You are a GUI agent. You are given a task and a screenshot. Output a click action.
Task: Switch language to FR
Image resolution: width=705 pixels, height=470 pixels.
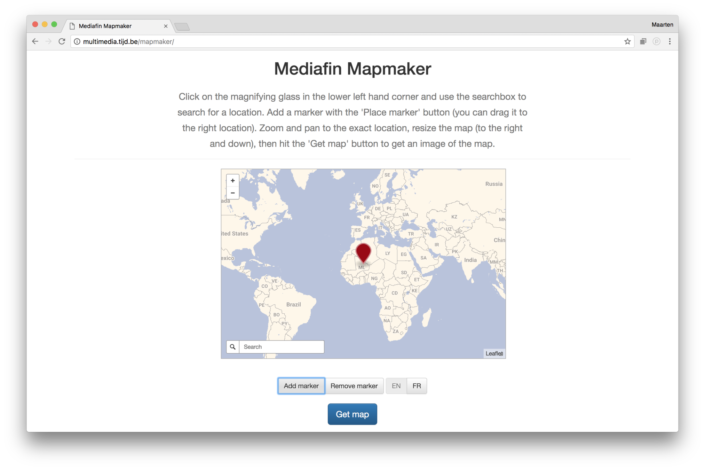[x=417, y=386]
